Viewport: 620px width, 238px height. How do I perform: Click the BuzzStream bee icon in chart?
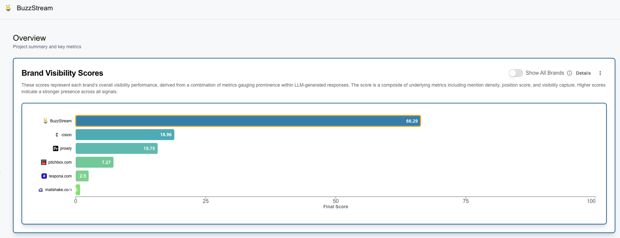pos(45,121)
